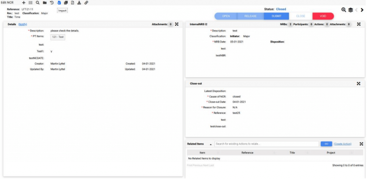Click the First pagination link

tap(189, 165)
